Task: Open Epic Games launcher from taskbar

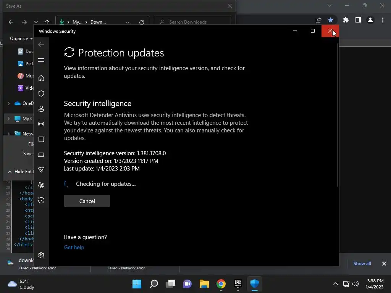Action: coord(238,284)
